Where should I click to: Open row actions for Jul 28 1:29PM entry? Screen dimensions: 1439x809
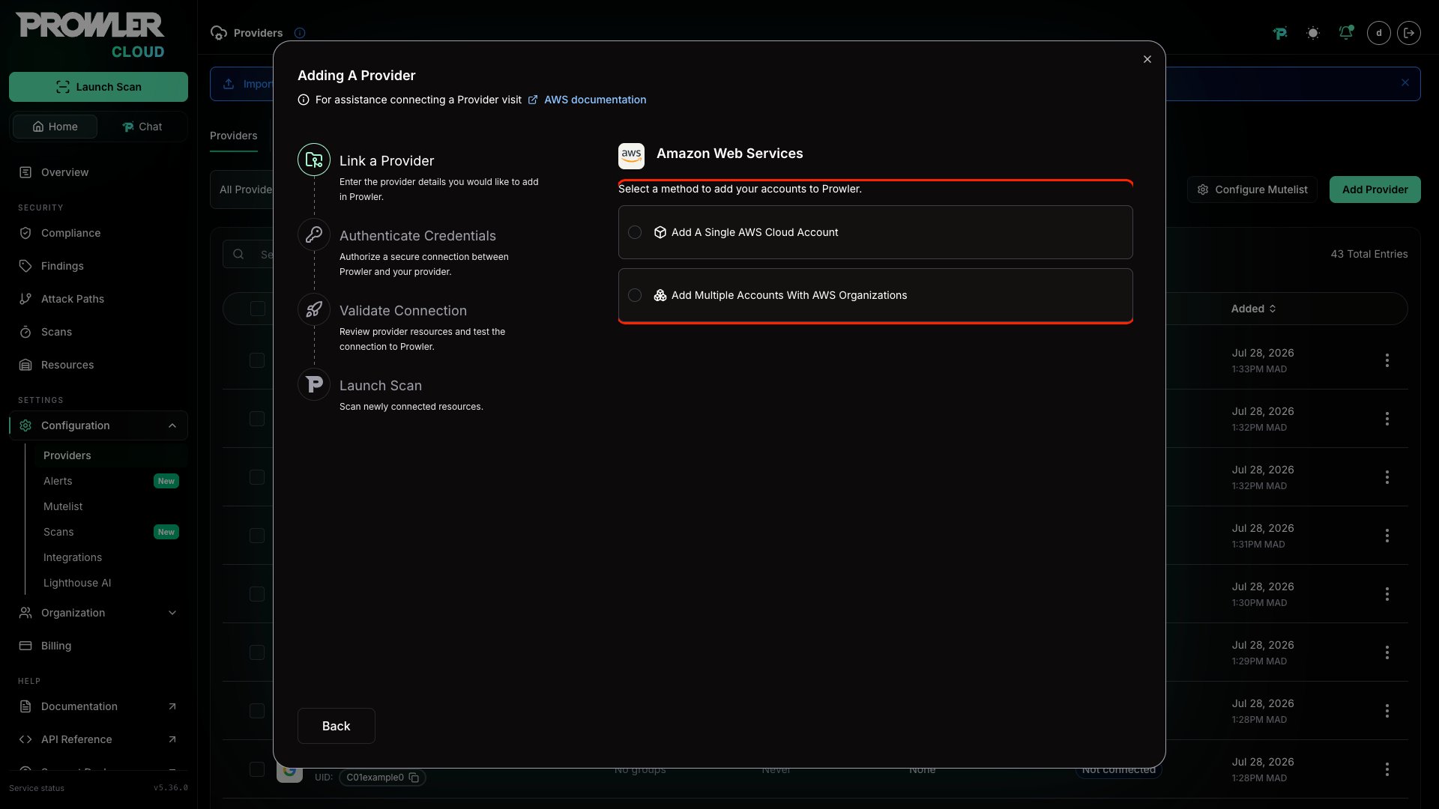click(x=1387, y=652)
